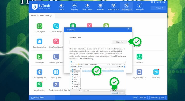Click the Kiểm tra Cập nhật button
This screenshot has height=101, width=185.
tap(158, 98)
